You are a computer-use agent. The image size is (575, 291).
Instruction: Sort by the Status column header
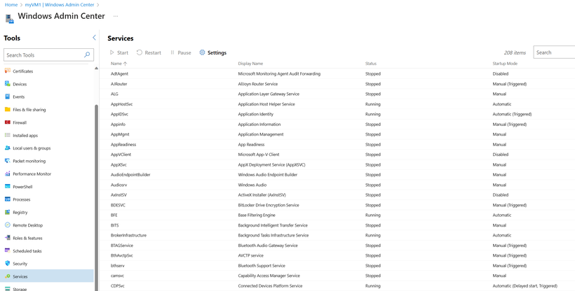tap(371, 64)
